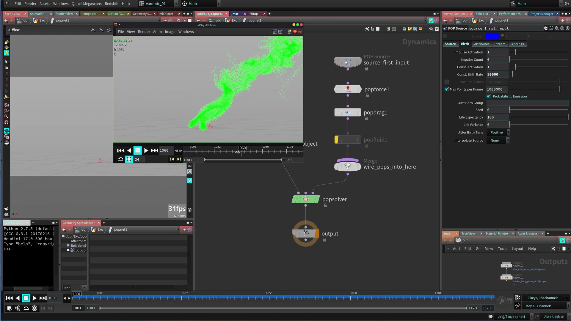Click the Key All Channels button
Viewport: 571px width, 321px height.
(539, 306)
